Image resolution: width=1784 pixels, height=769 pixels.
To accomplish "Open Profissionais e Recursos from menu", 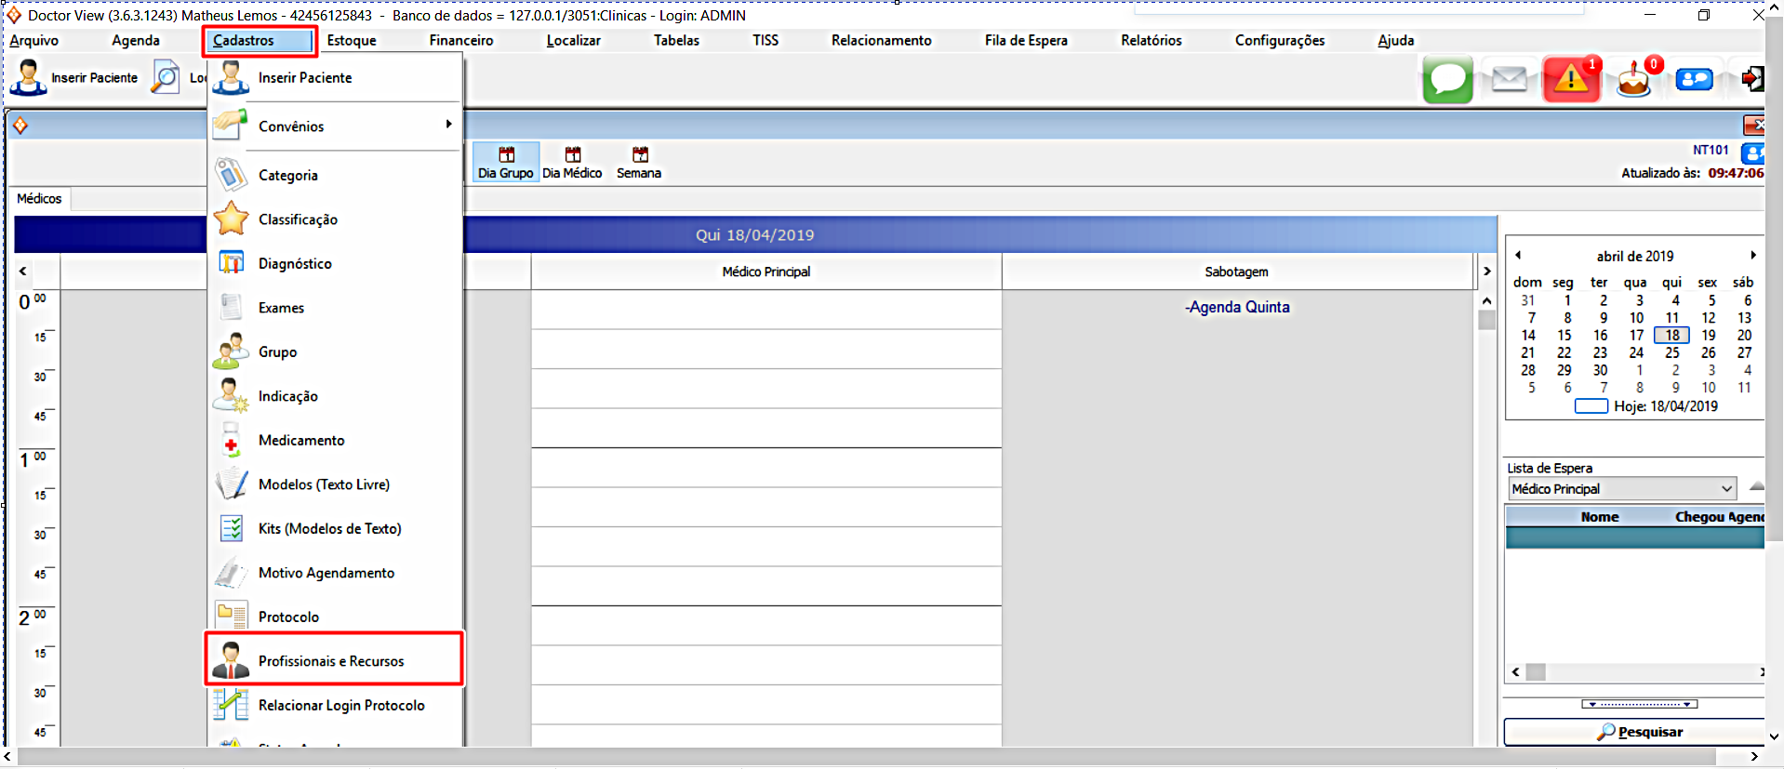I will 331,661.
